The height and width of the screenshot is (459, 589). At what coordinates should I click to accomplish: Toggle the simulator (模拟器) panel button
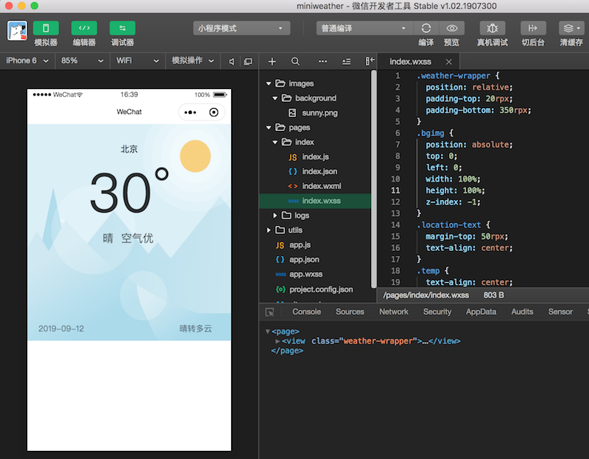point(46,29)
